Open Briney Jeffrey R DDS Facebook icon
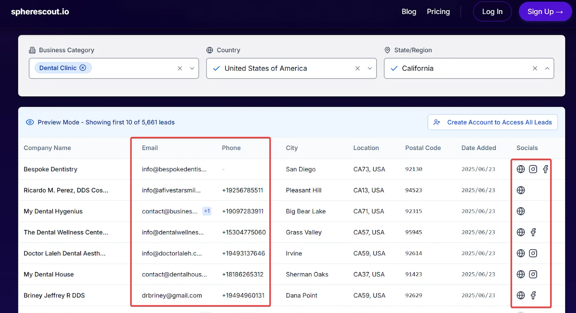 pyautogui.click(x=533, y=295)
